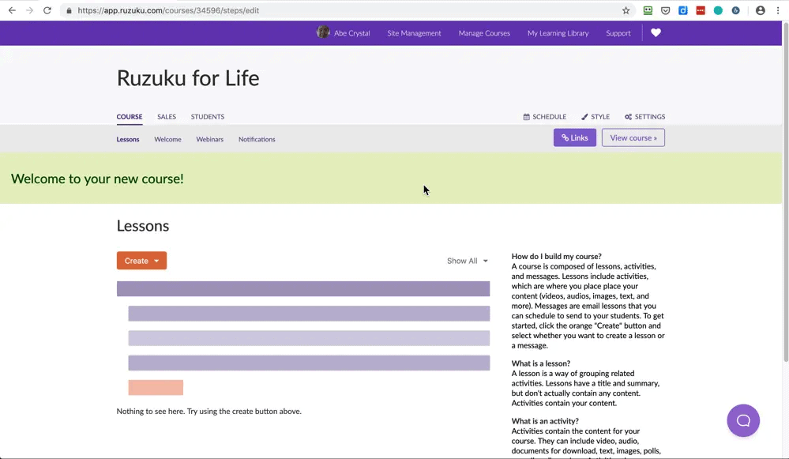Open the green extension icon in toolbar
Viewport: 789px width, 459px height.
pyautogui.click(x=648, y=10)
